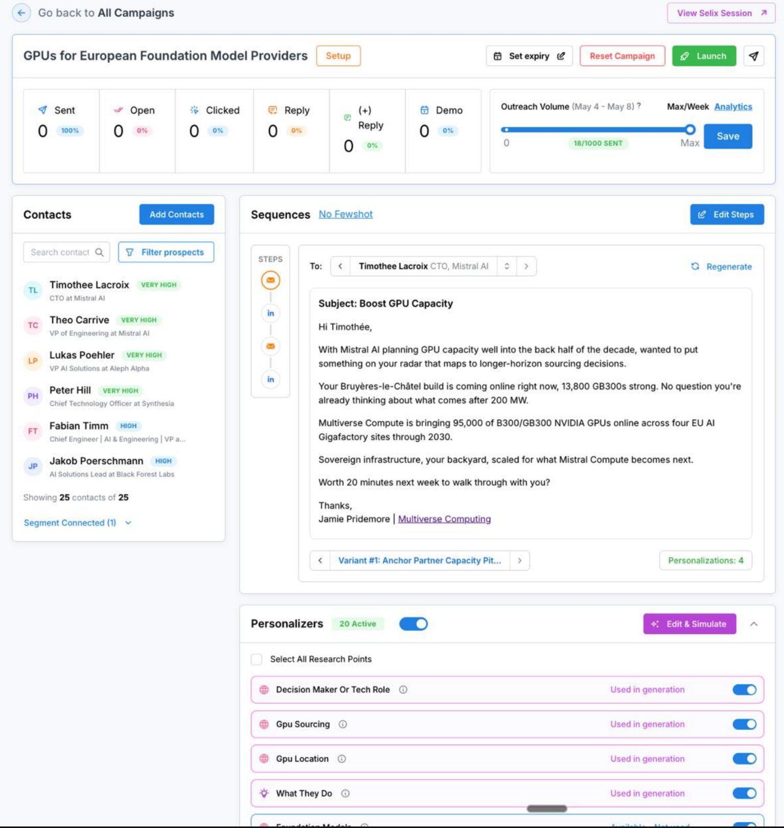Viewport: 784px width, 828px height.
Task: Toggle Decision Maker Or Tech Role switch
Action: [x=744, y=690]
